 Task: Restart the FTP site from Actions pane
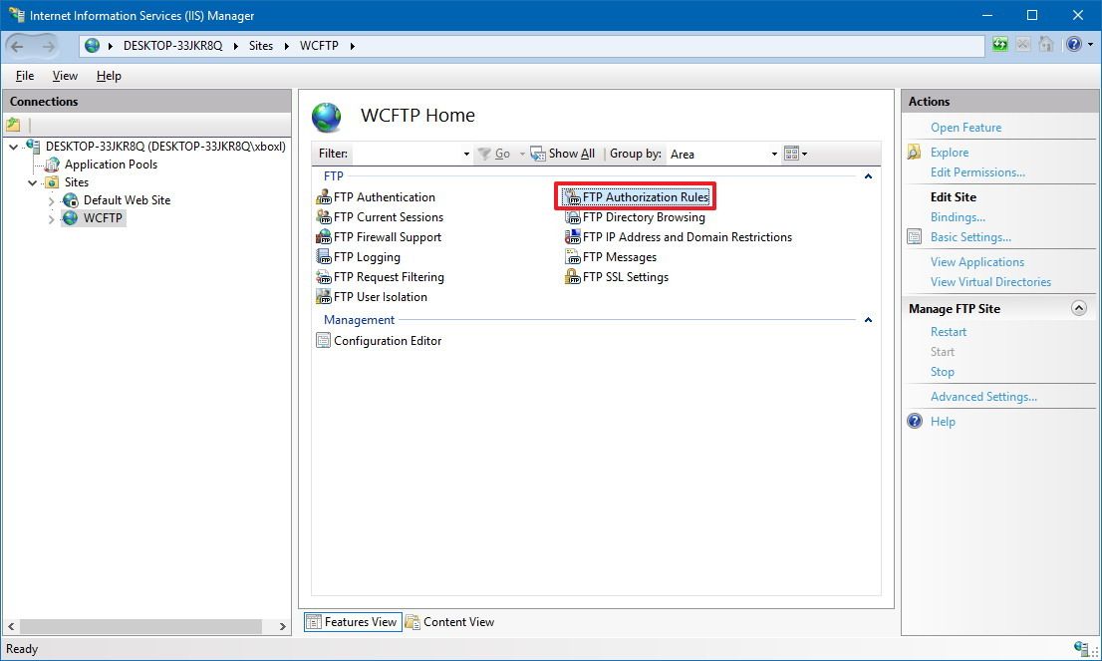tap(948, 331)
